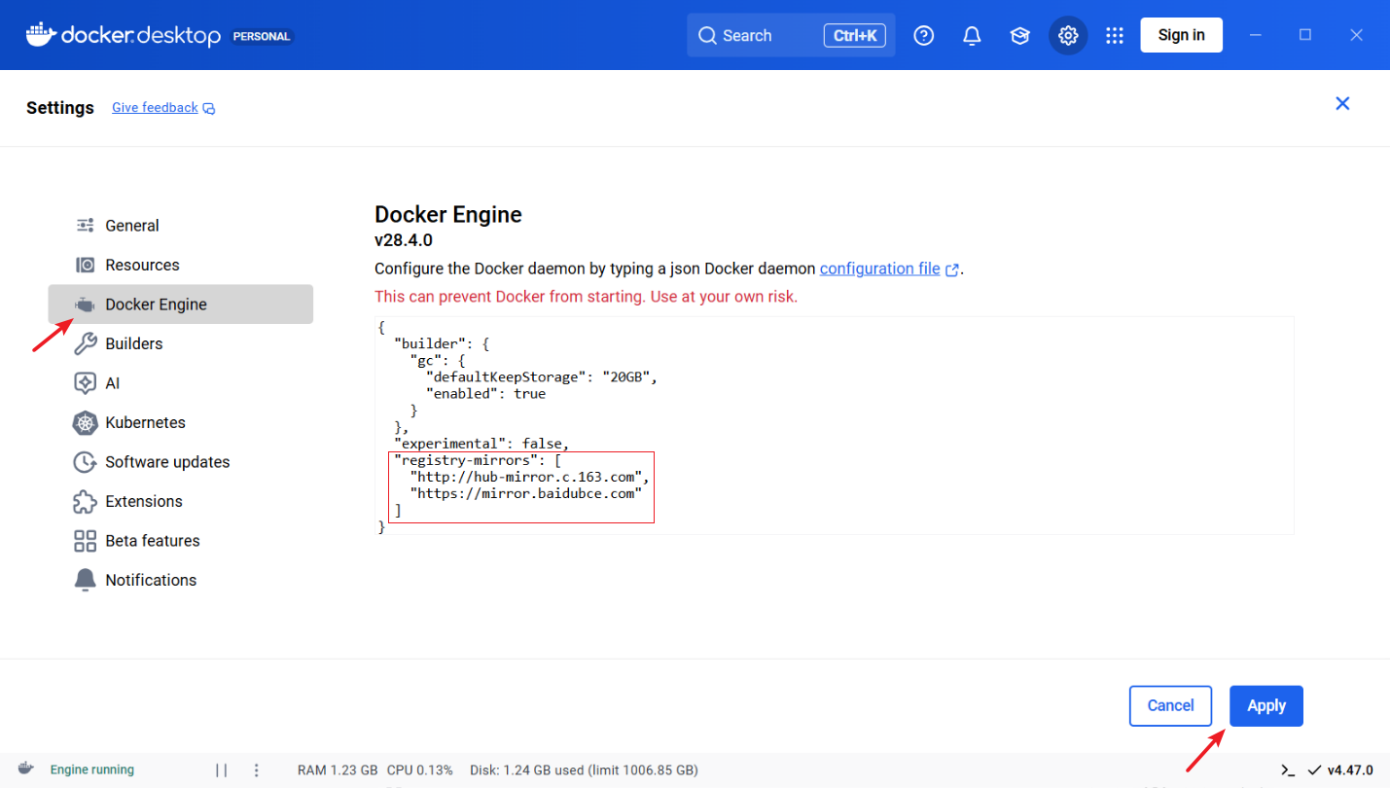
Task: Select the AI settings tab
Action: tap(181, 383)
